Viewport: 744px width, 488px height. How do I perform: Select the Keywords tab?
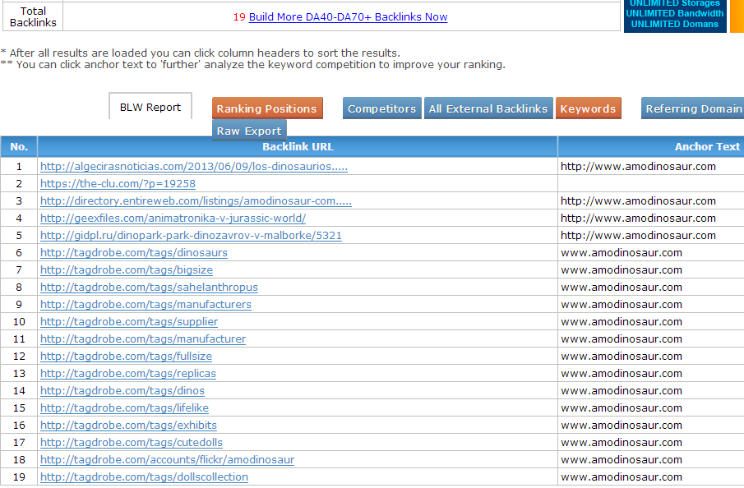(x=589, y=108)
